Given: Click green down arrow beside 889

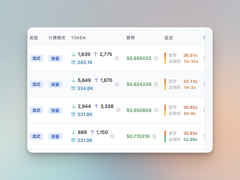Looking at the screenshot, I should [74, 132].
